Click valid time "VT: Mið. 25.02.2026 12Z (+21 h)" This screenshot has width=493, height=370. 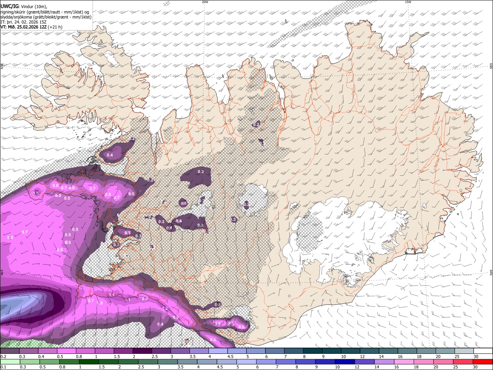point(31,27)
